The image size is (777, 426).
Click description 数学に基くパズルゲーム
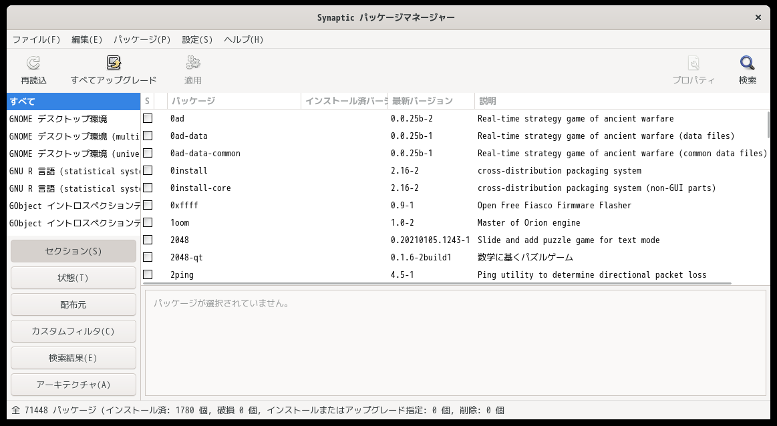click(525, 257)
